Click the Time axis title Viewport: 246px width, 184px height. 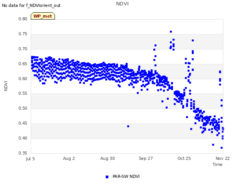218,164
